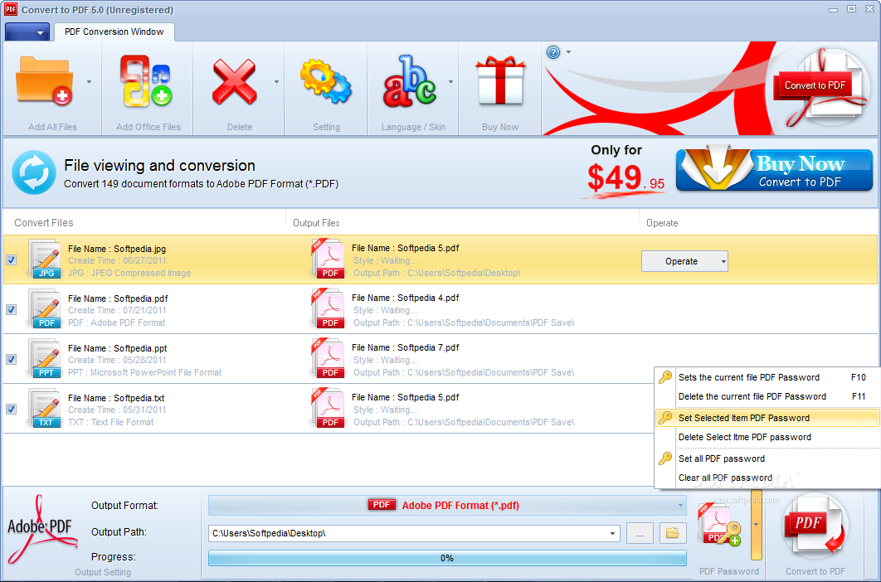This screenshot has width=881, height=582.
Task: Click the output PDF icon for Softpedia 4.pdf
Action: pos(329,309)
